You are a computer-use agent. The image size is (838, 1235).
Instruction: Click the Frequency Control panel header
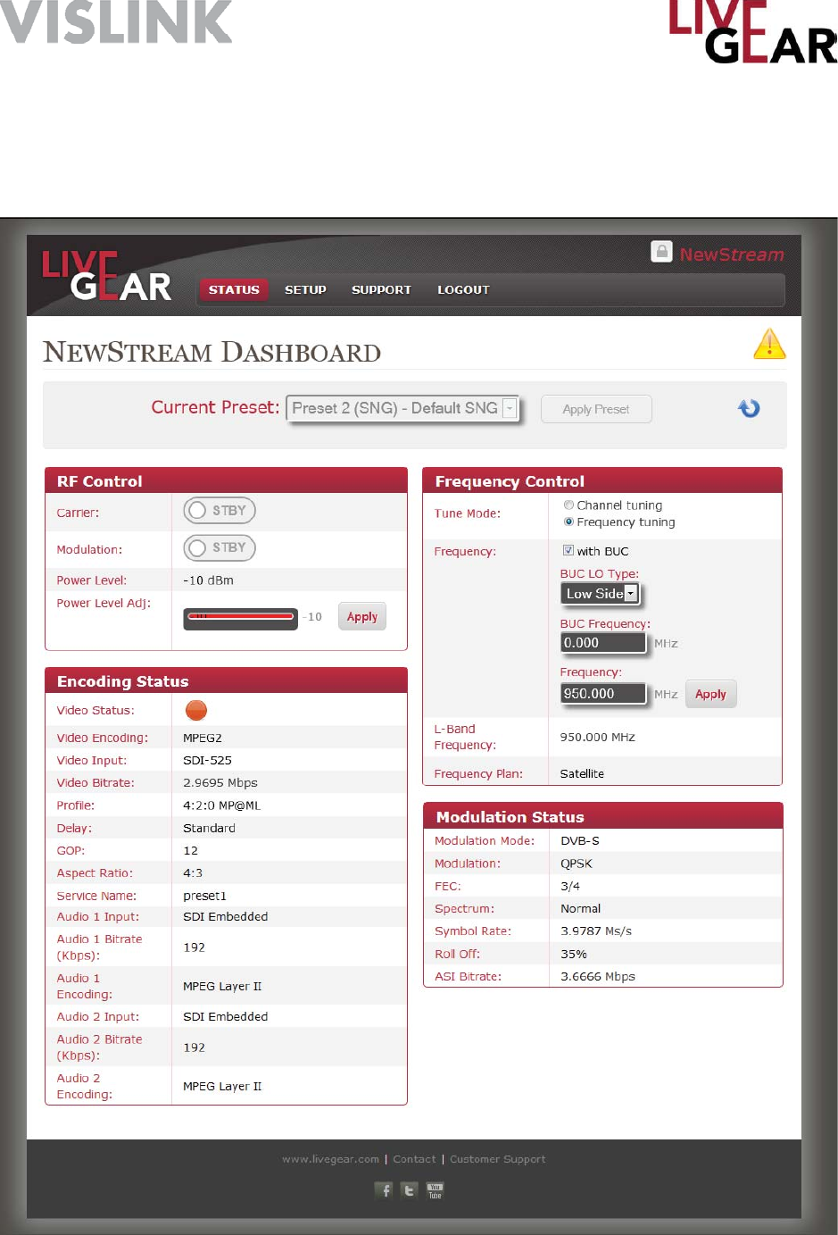point(602,480)
